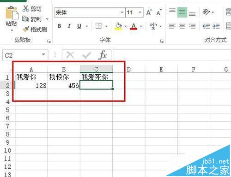231x177 pixels.
Task: Toggle Underline formatting
Action: (79, 26)
